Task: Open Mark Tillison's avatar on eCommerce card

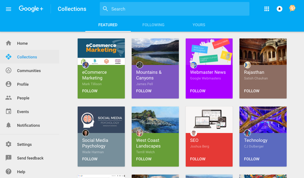Action: (86, 65)
